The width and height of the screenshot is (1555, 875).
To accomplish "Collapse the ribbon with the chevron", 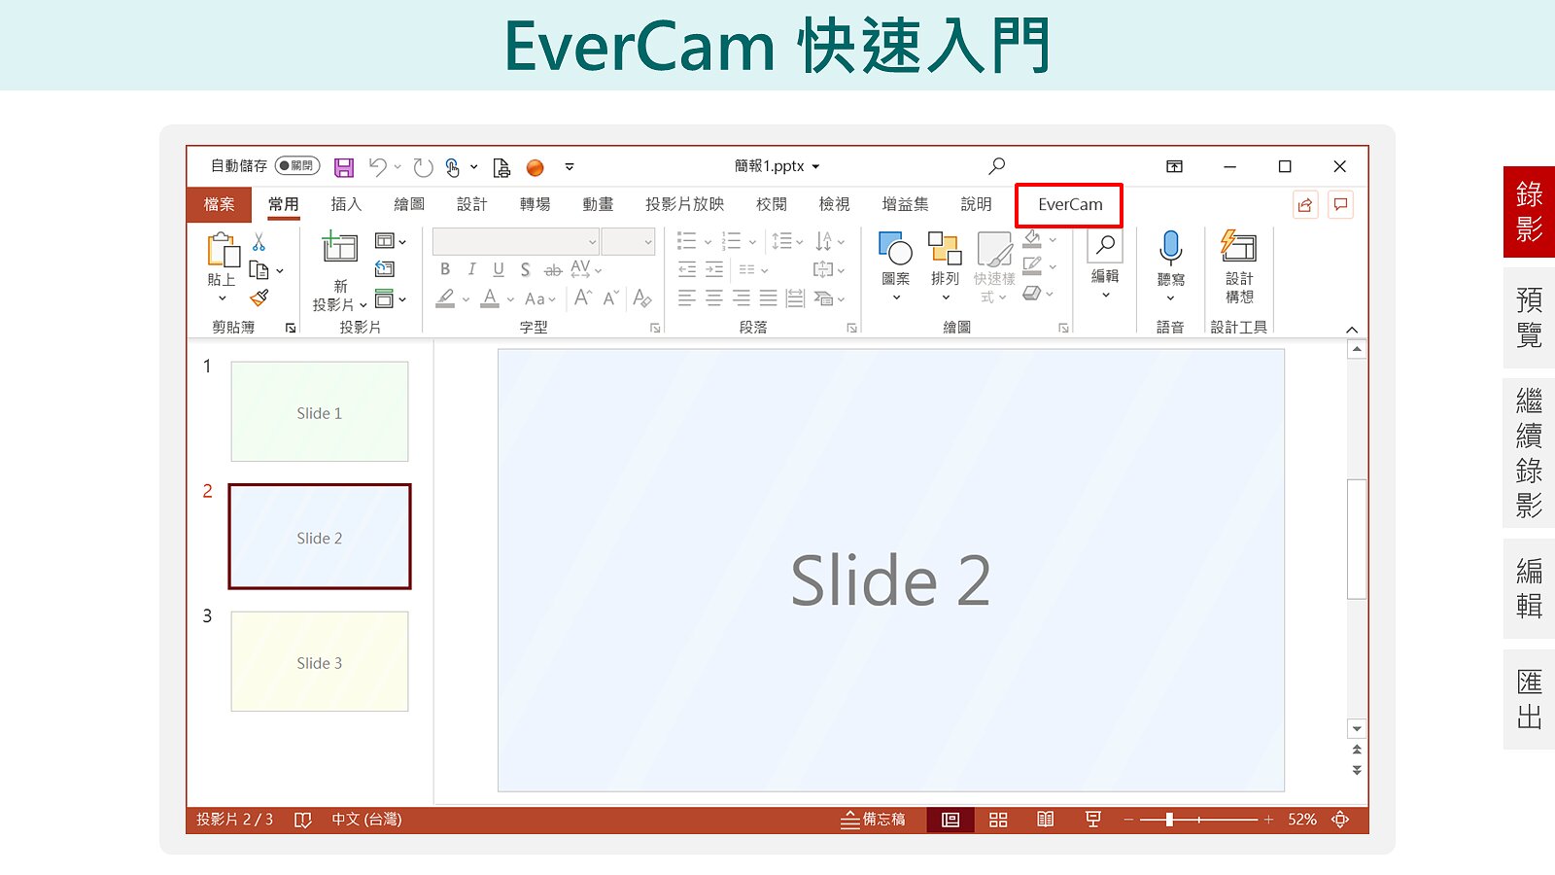I will 1351,330.
